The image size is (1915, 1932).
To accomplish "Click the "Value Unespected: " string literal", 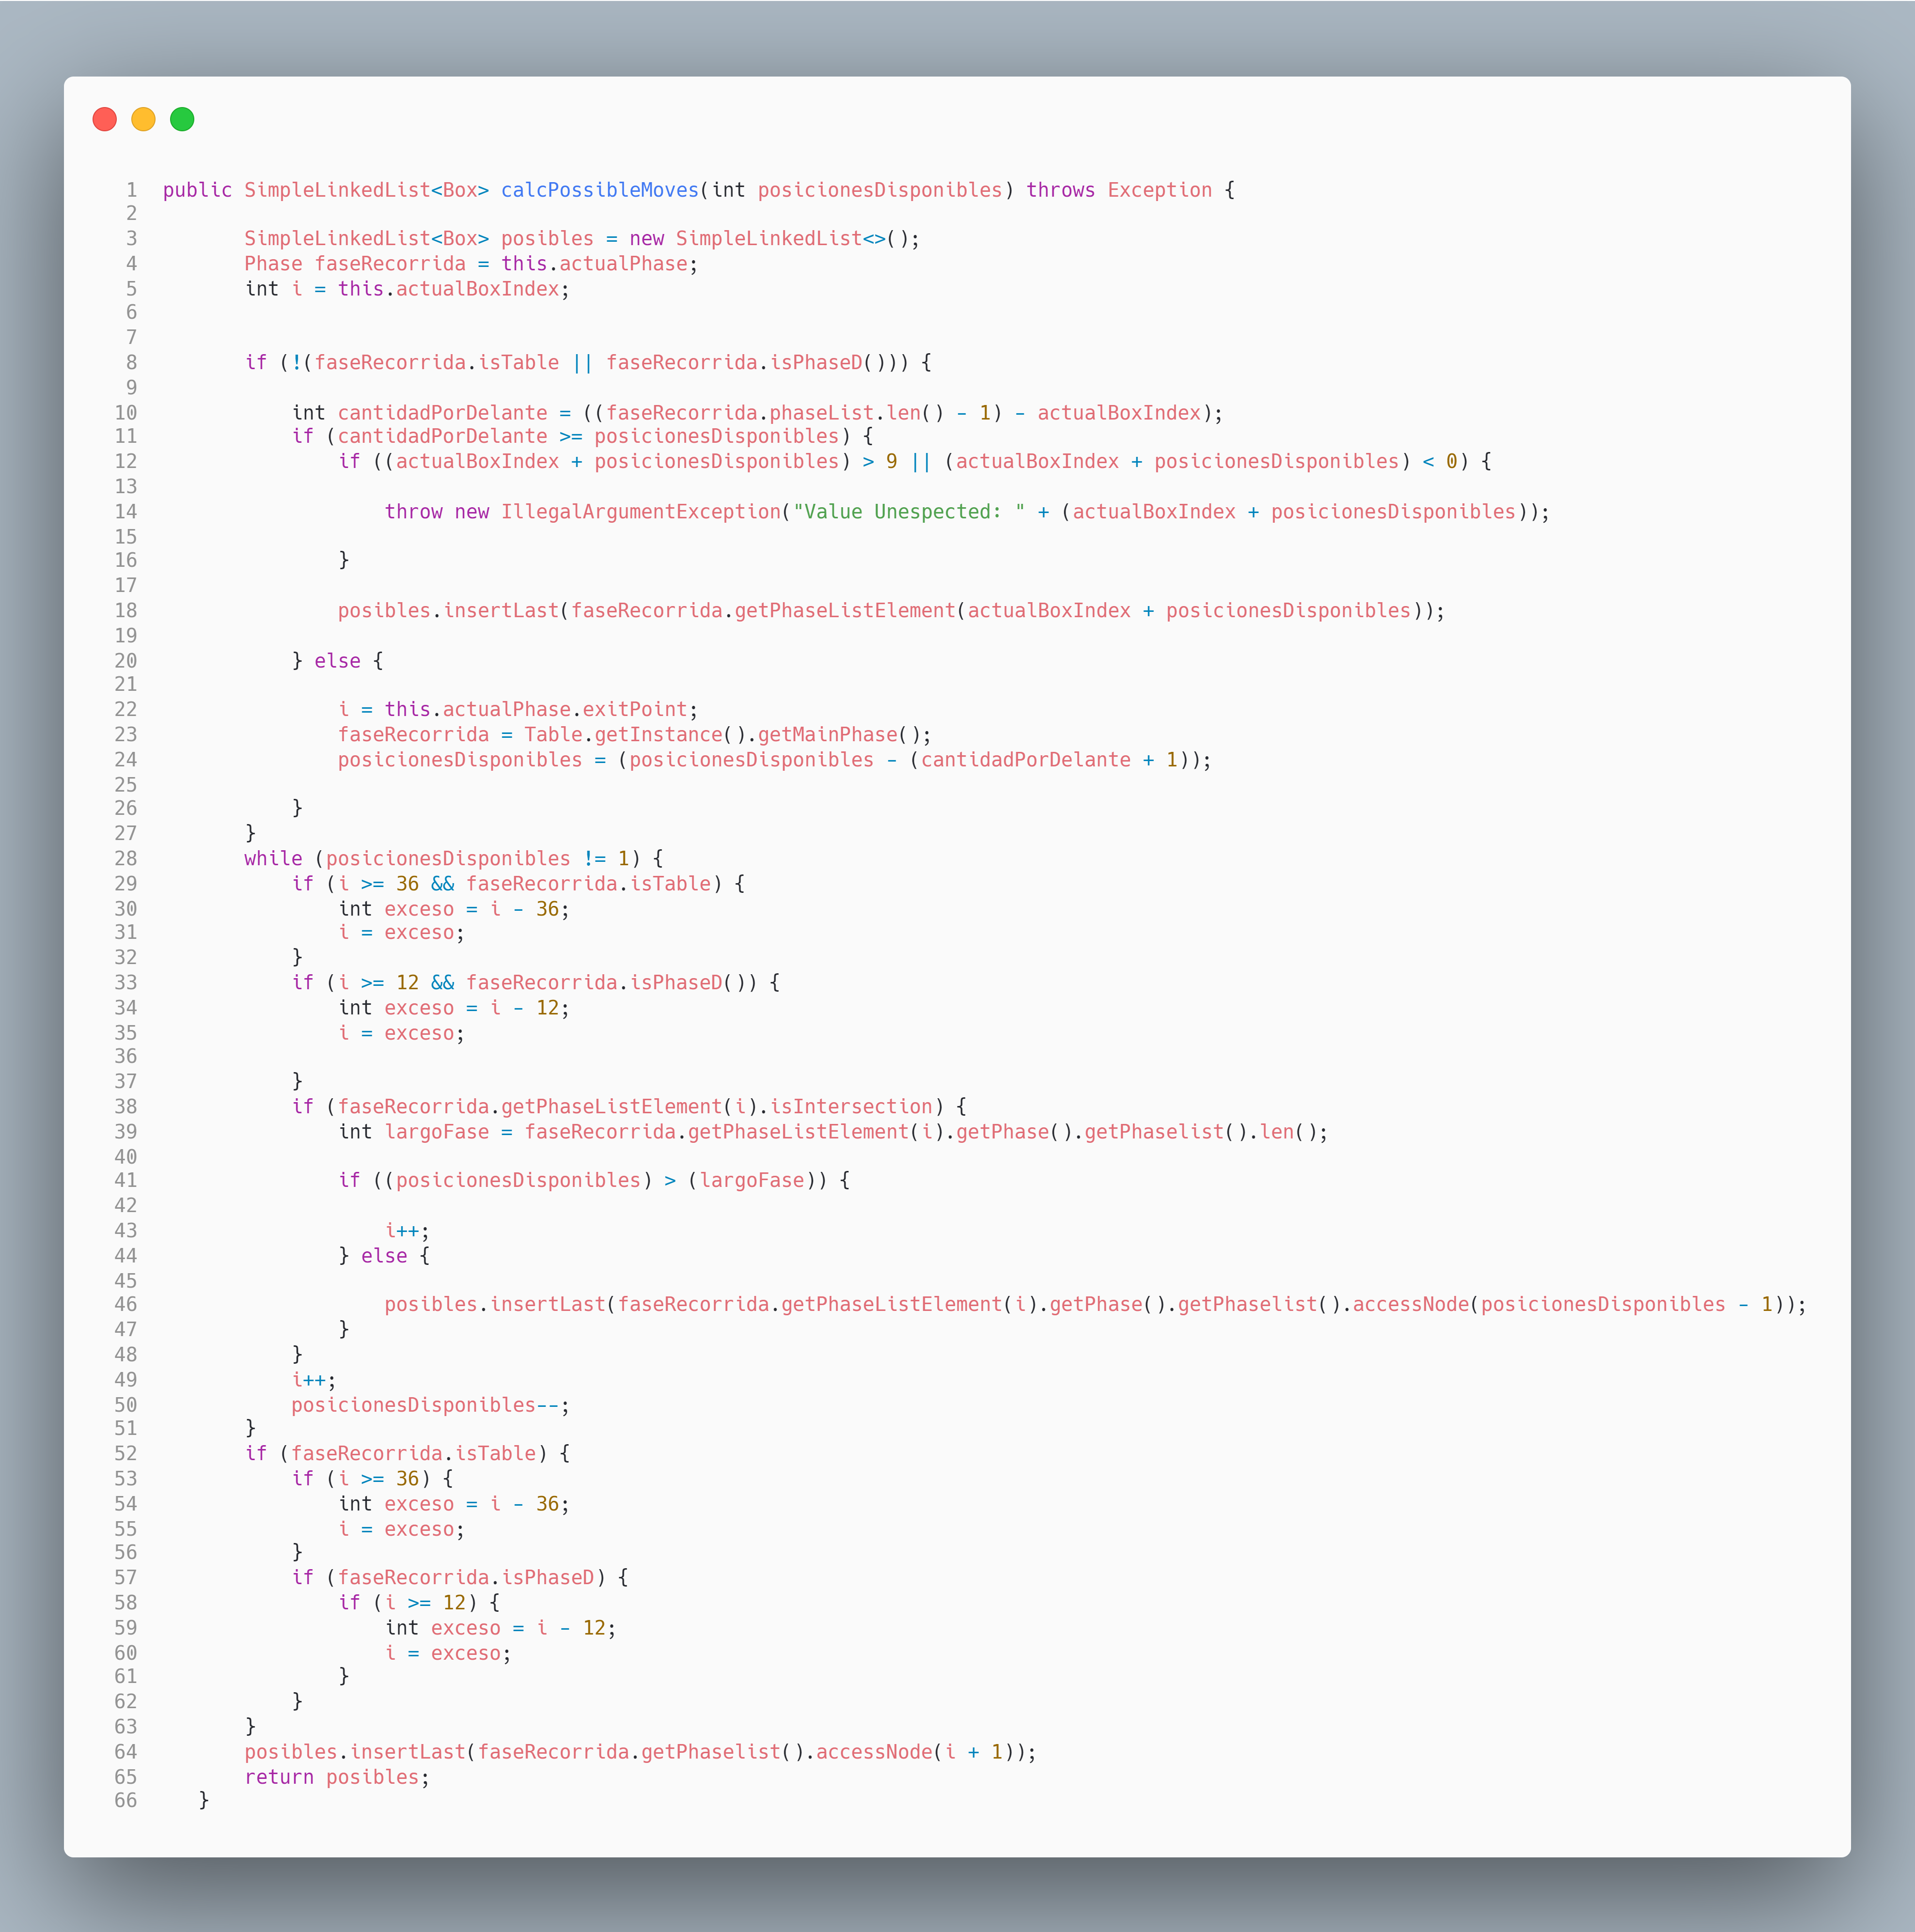I will click(909, 512).
